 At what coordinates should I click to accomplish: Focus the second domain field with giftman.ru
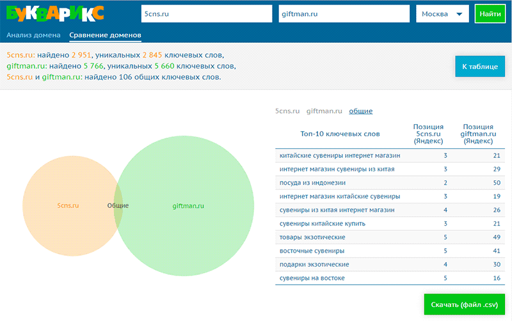(344, 13)
